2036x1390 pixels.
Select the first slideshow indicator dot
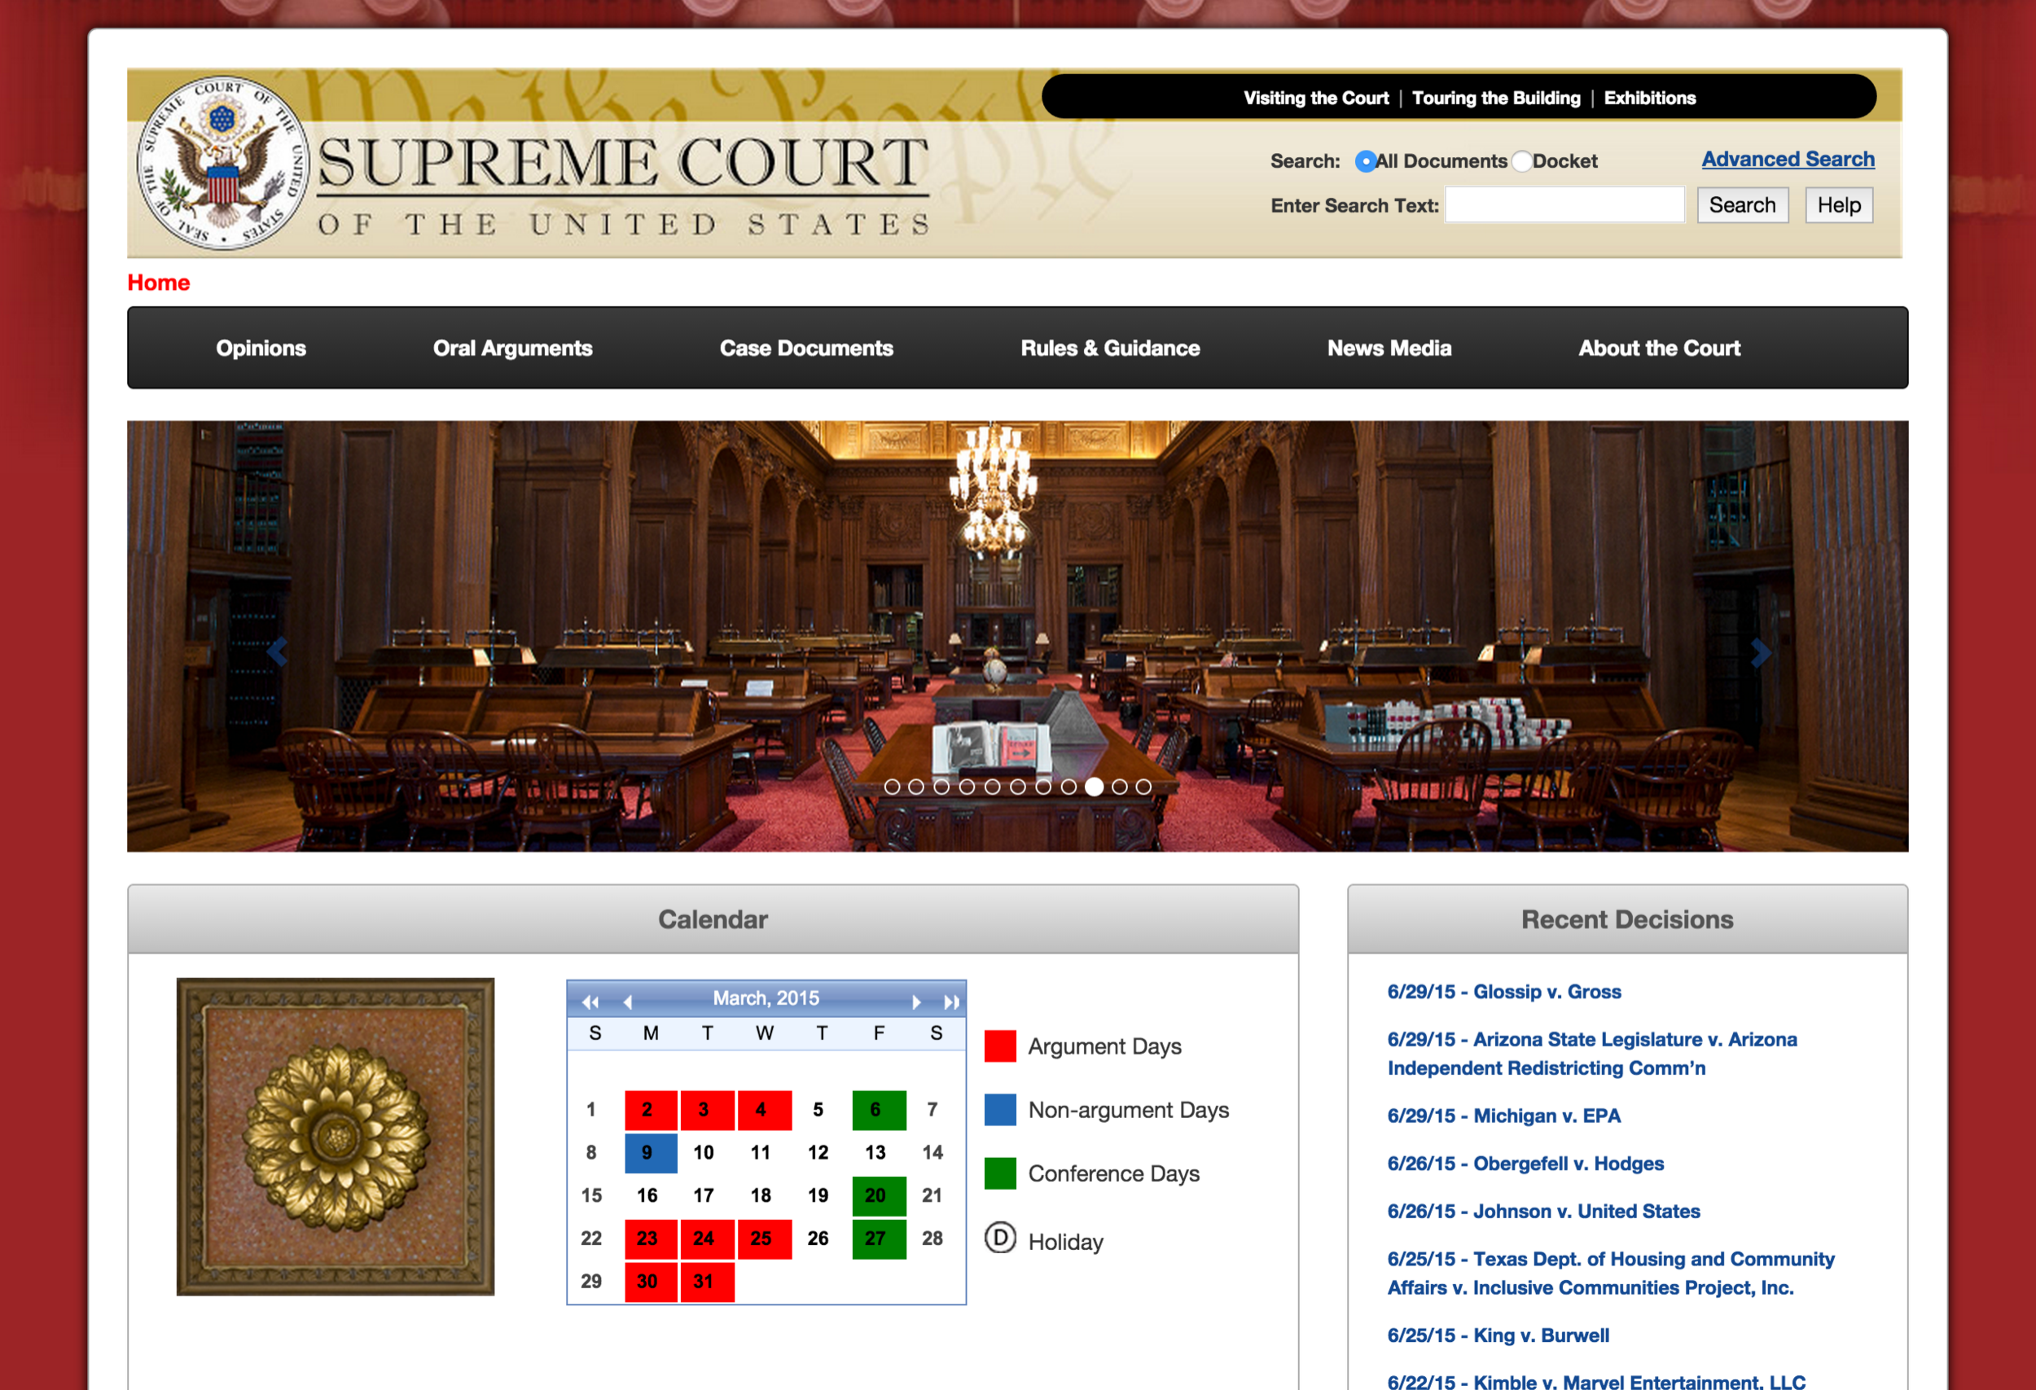point(892,787)
